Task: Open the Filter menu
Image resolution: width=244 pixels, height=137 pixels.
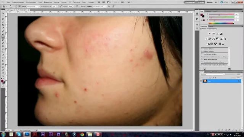Action: pos(56,2)
